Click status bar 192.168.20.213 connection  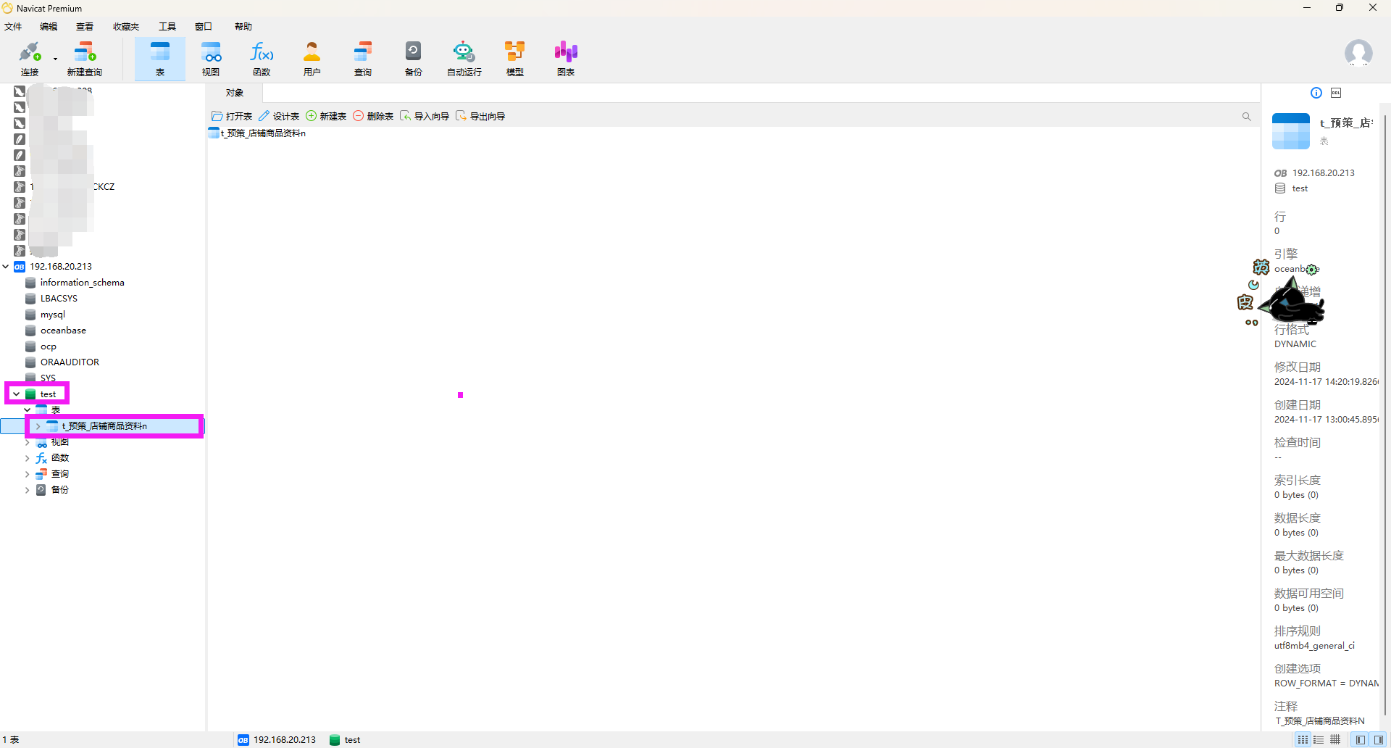pos(277,740)
